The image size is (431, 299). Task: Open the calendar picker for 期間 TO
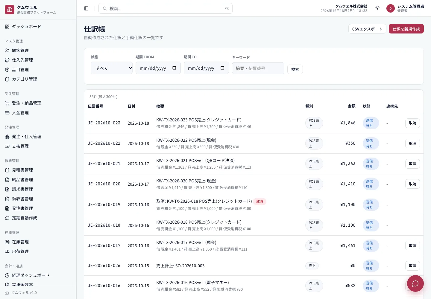pyautogui.click(x=222, y=68)
